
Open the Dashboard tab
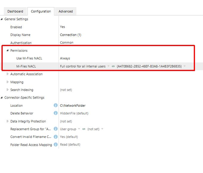pyautogui.click(x=15, y=12)
